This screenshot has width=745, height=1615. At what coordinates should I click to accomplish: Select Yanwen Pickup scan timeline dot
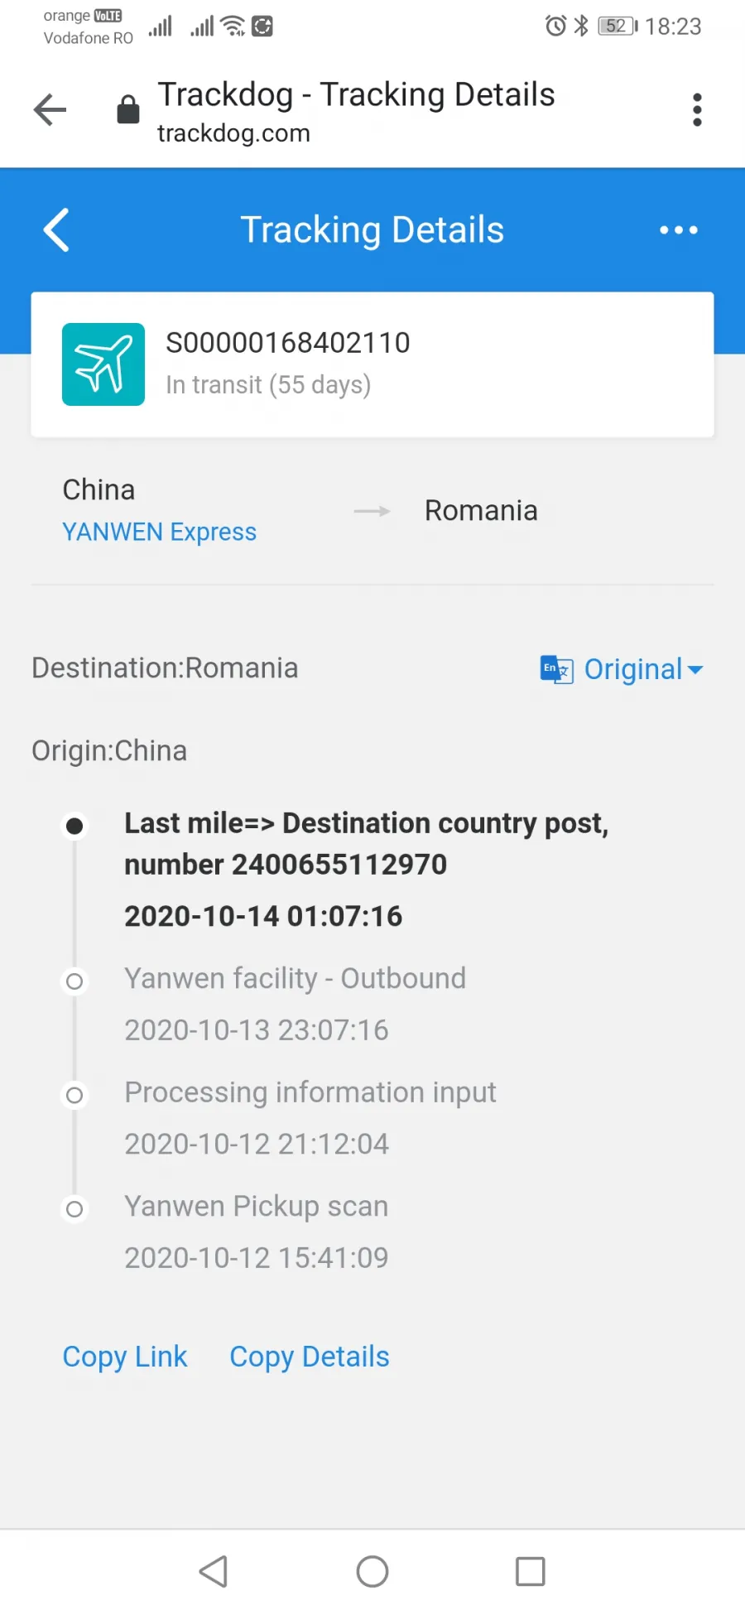pos(74,1209)
